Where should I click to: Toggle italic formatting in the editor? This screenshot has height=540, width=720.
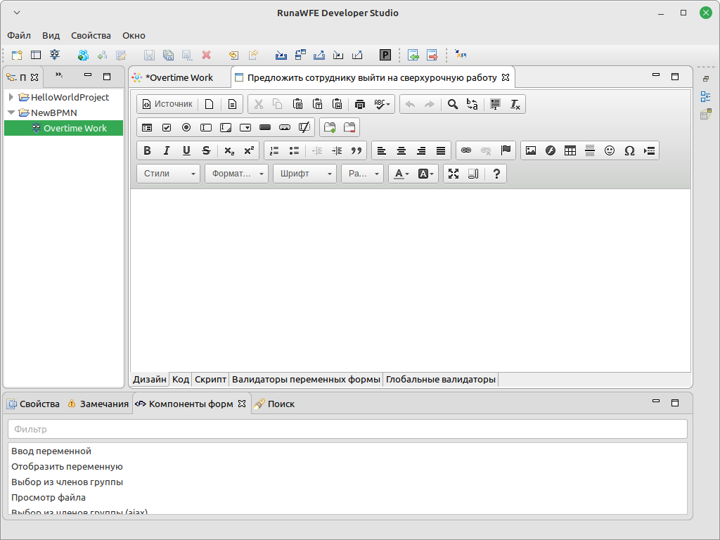(167, 150)
